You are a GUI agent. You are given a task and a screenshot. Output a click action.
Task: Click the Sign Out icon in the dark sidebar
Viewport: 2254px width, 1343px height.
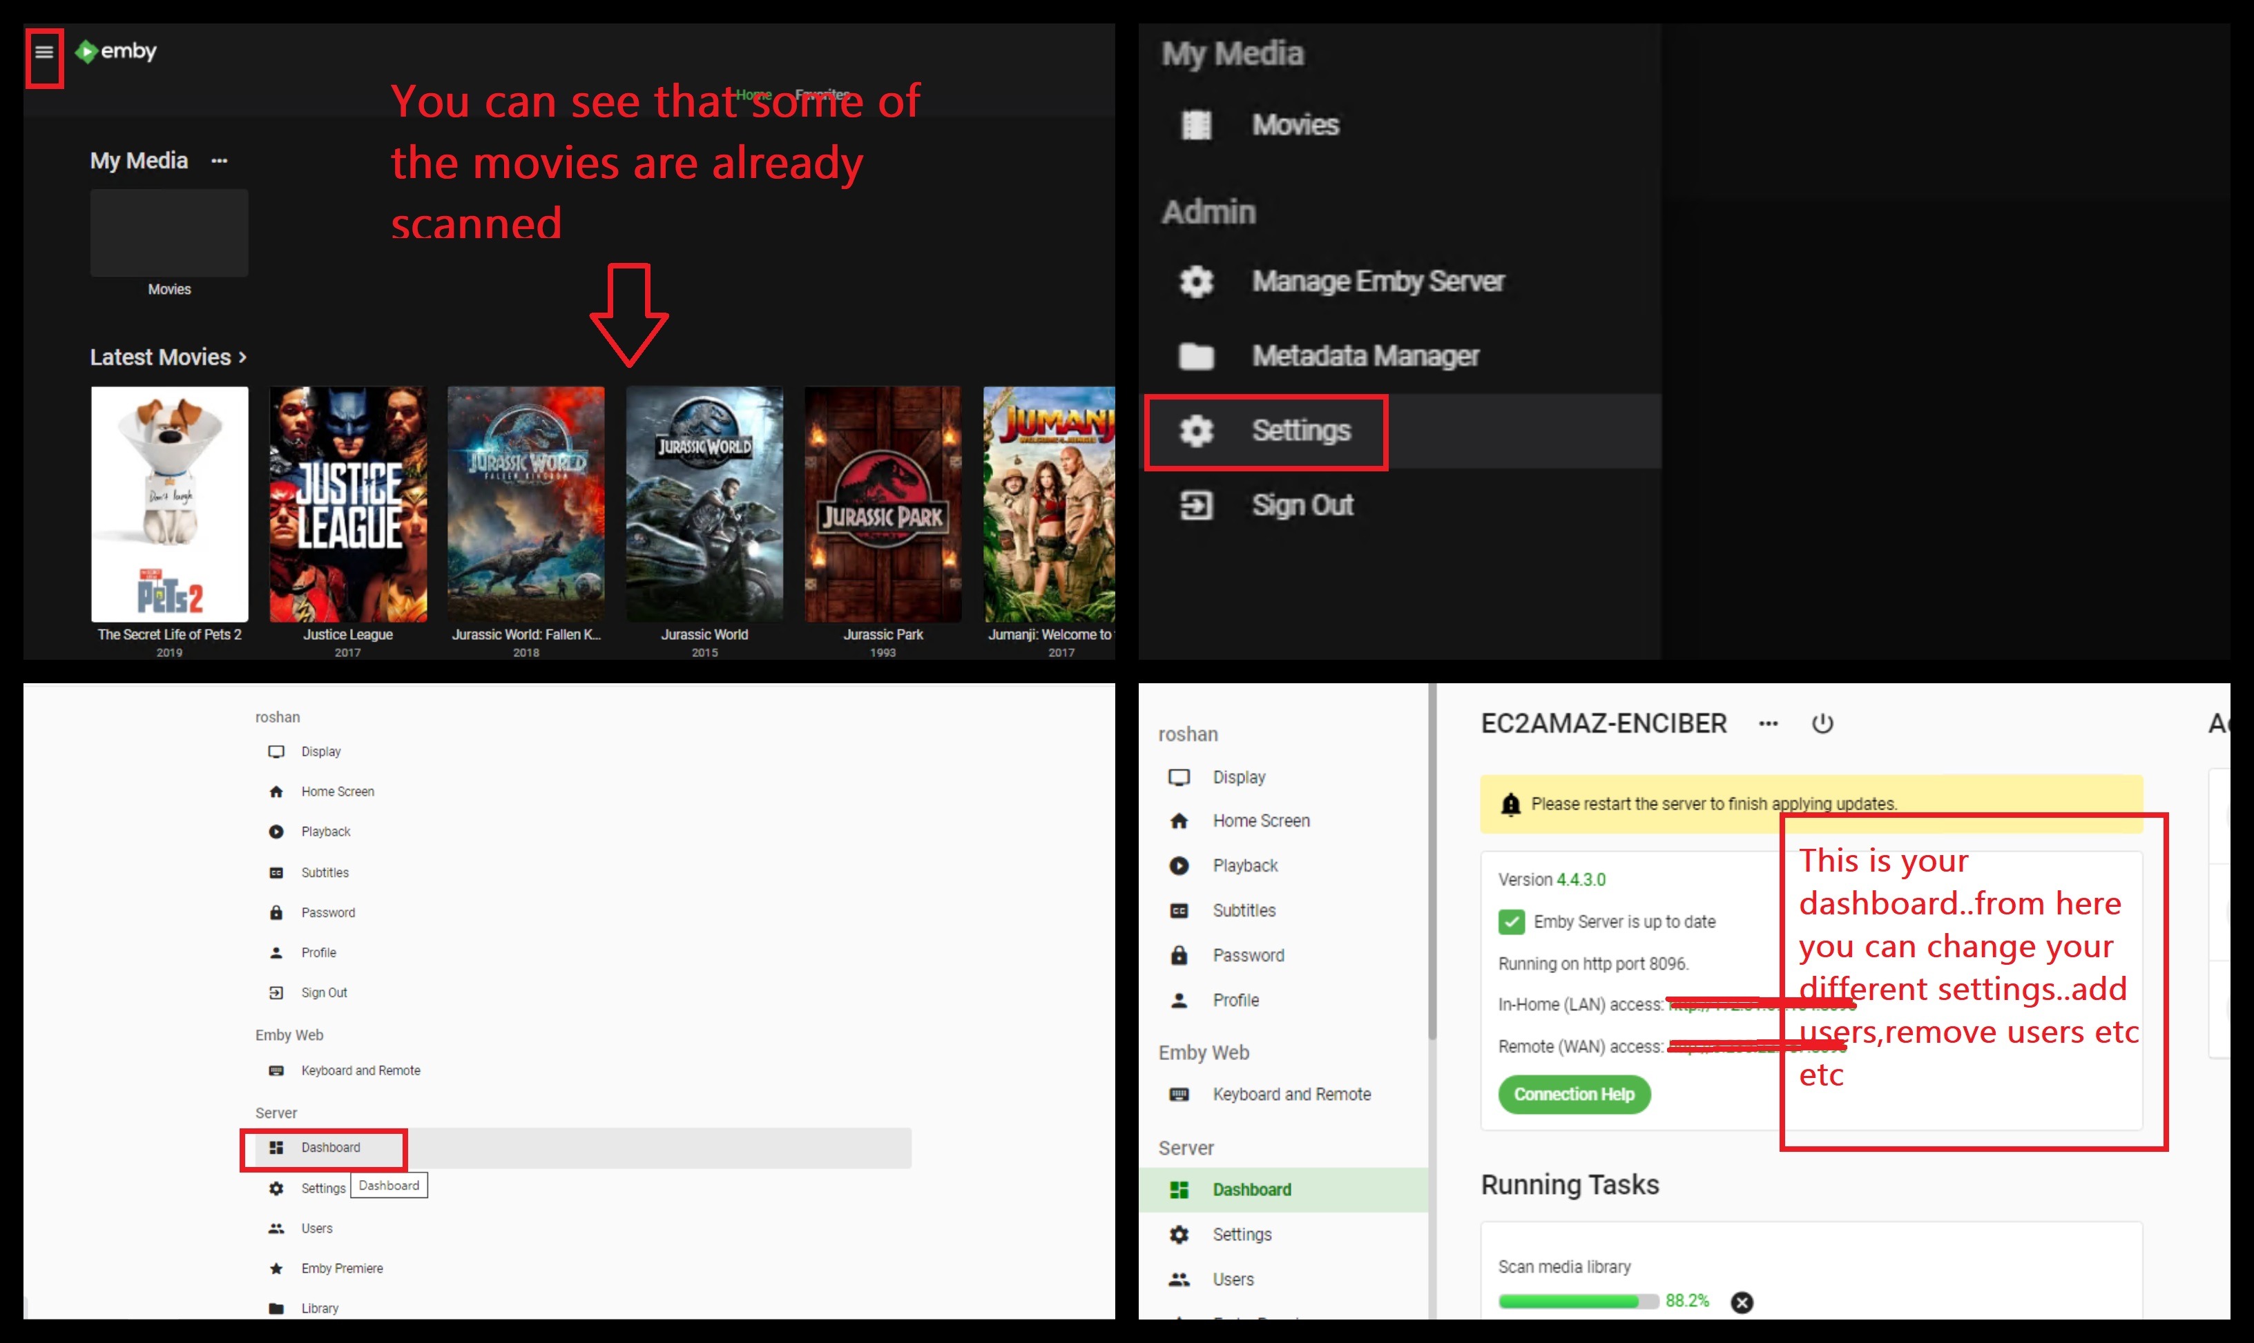[1196, 505]
